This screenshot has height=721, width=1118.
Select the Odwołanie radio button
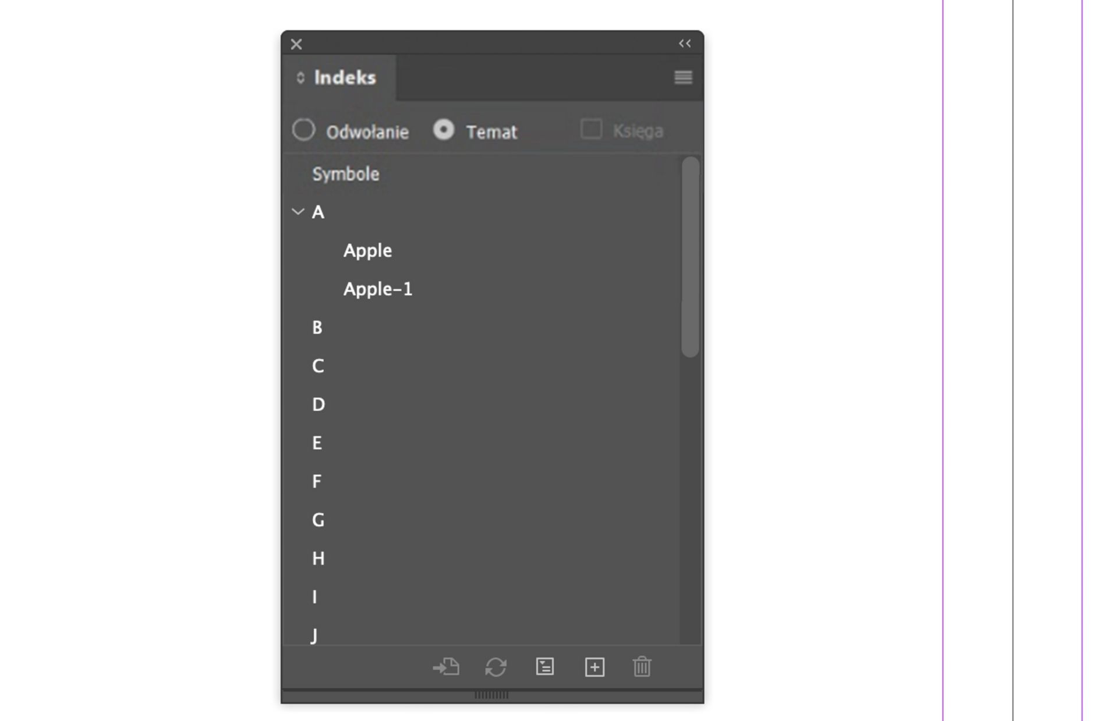point(303,130)
